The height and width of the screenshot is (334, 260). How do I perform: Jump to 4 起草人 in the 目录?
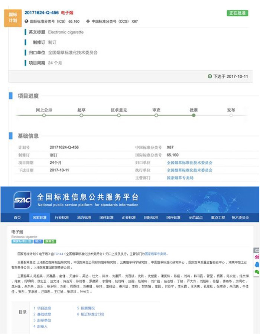(40, 326)
